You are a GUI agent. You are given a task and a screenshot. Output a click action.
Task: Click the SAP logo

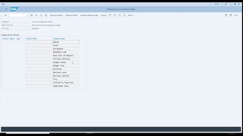(x=14, y=9)
